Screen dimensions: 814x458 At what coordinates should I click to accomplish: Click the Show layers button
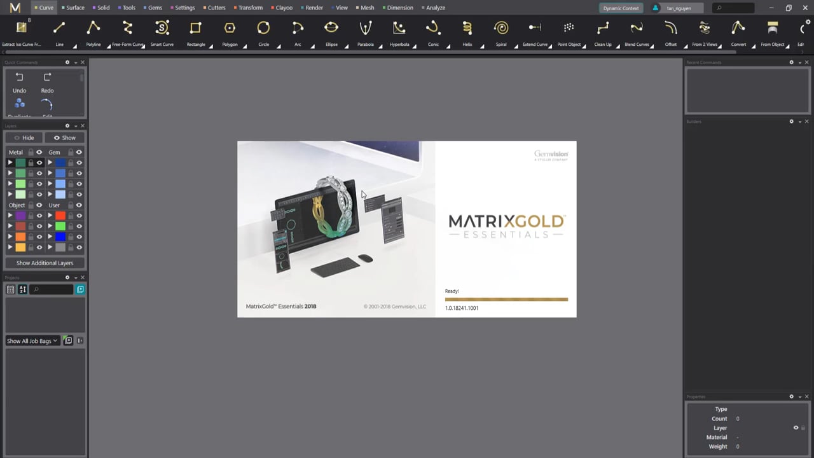click(x=64, y=137)
